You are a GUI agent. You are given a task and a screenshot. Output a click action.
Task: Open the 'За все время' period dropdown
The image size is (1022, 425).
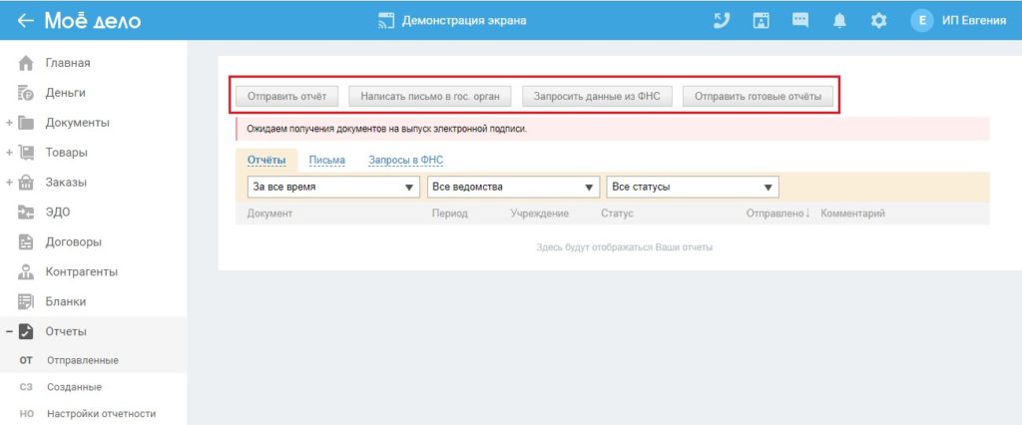pyautogui.click(x=333, y=188)
